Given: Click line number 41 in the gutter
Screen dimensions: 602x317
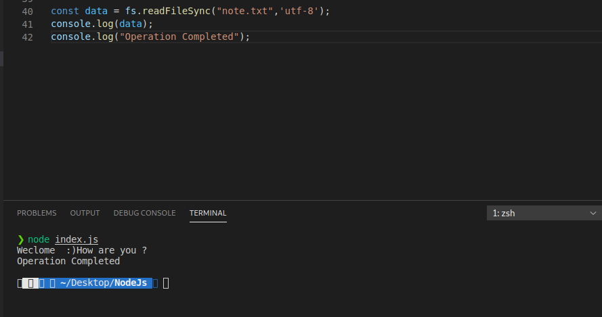Looking at the screenshot, I should tap(27, 24).
